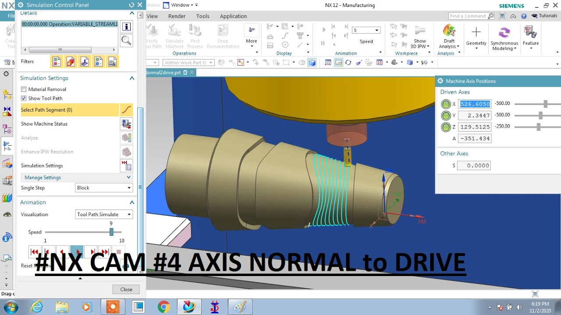Open the Within Work Part selection scope dropdown
Image resolution: width=561 pixels, height=315 pixels.
pos(188,63)
